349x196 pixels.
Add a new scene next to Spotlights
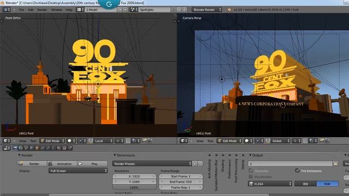[179, 10]
